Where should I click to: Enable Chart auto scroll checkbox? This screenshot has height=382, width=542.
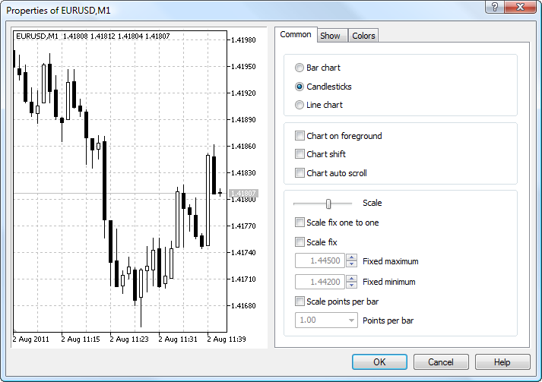[x=300, y=173]
